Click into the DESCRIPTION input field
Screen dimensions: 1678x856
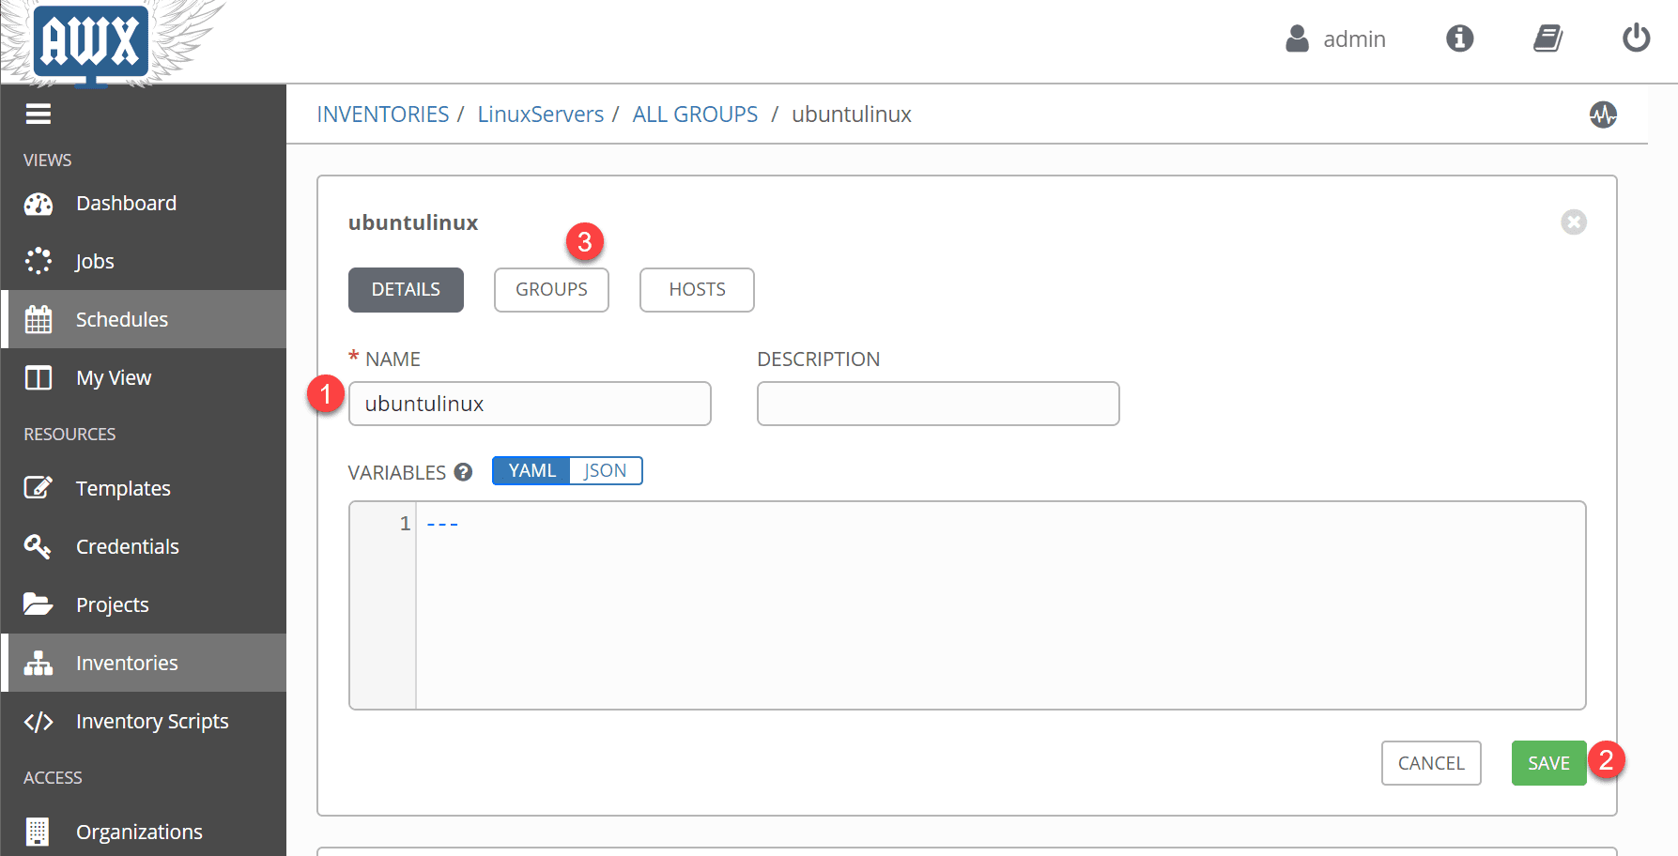pos(938,404)
